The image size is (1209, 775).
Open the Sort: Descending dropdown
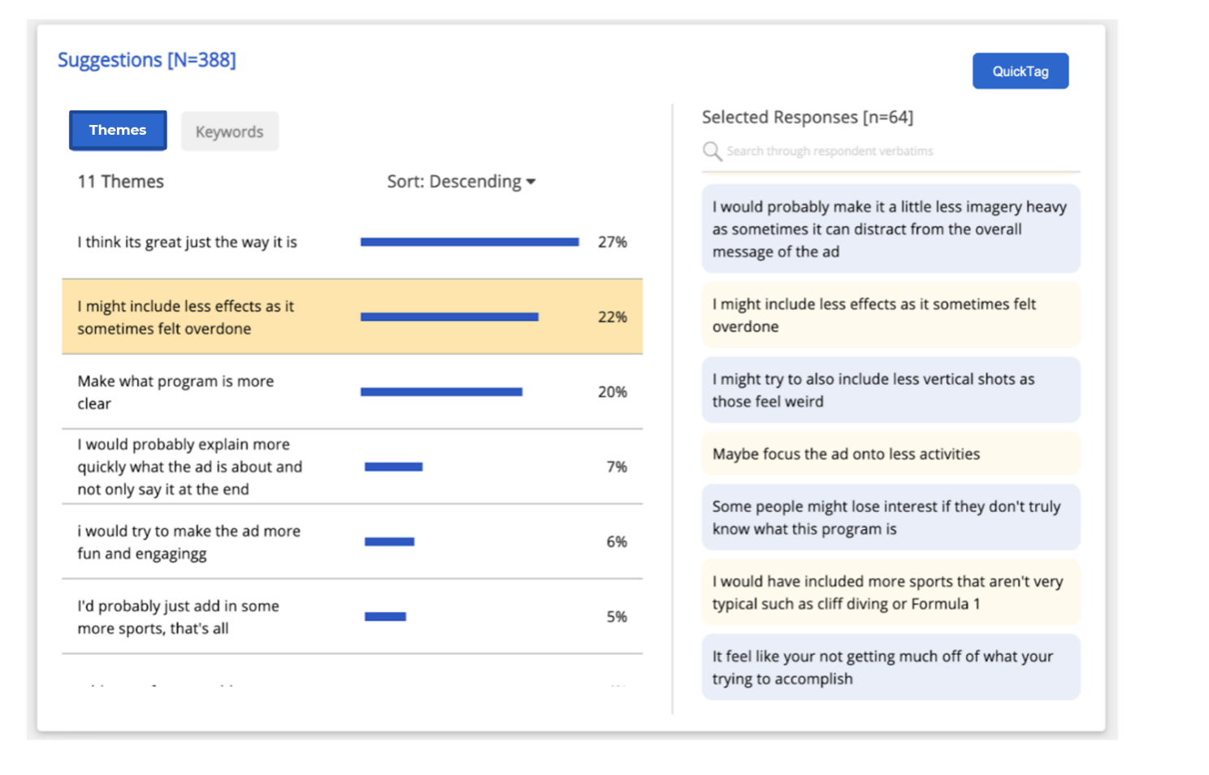461,182
